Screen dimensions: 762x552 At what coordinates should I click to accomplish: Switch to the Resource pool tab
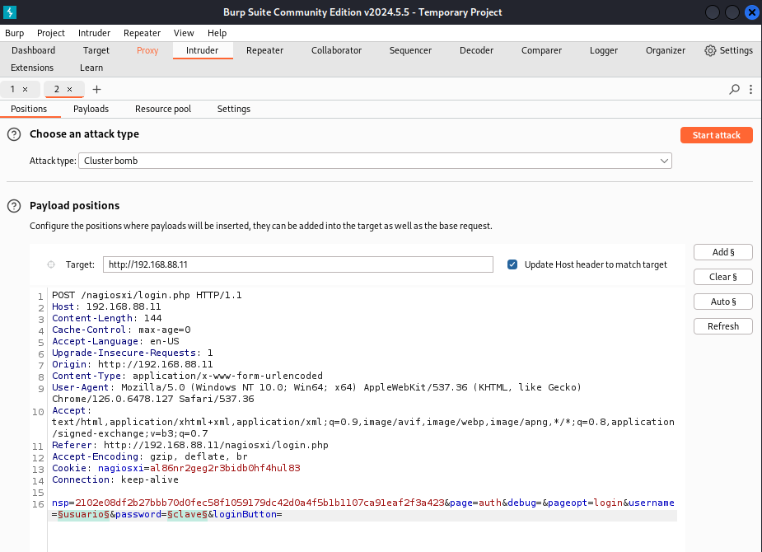[163, 109]
